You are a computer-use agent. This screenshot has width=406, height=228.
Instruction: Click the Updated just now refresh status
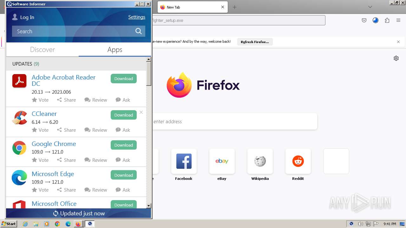pyautogui.click(x=79, y=213)
